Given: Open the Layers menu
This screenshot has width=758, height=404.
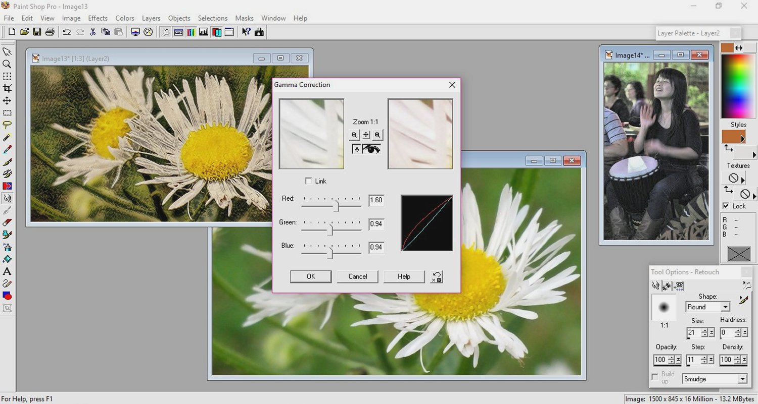Looking at the screenshot, I should (151, 18).
